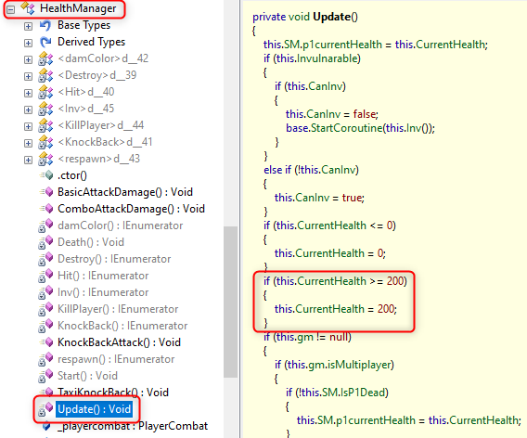527x438 pixels.
Task: Click the Start() private method icon
Action: coord(45,376)
